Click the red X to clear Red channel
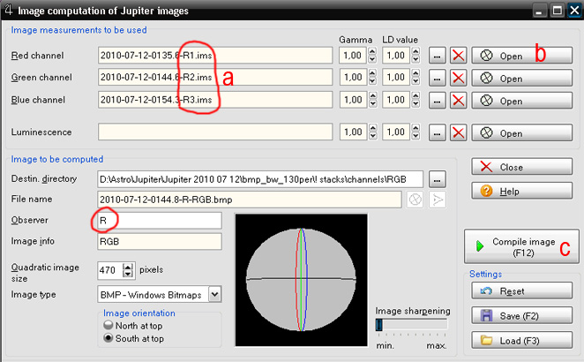Image resolution: width=584 pixels, height=362 pixels. 458,56
